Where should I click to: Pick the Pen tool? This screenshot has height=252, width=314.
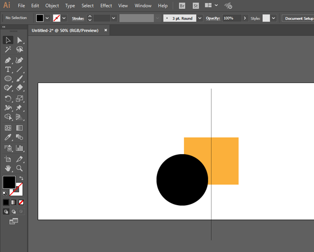click(x=8, y=60)
